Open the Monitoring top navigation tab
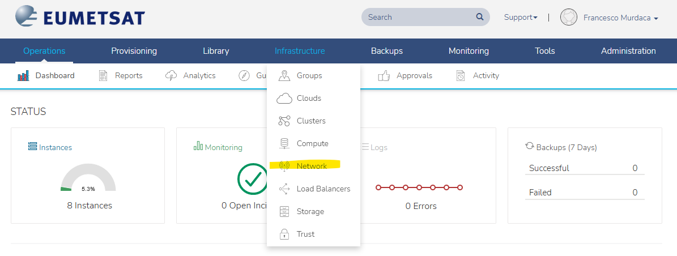 [469, 51]
